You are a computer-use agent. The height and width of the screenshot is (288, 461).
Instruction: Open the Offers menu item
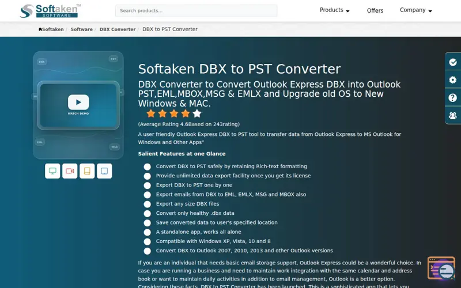(375, 10)
